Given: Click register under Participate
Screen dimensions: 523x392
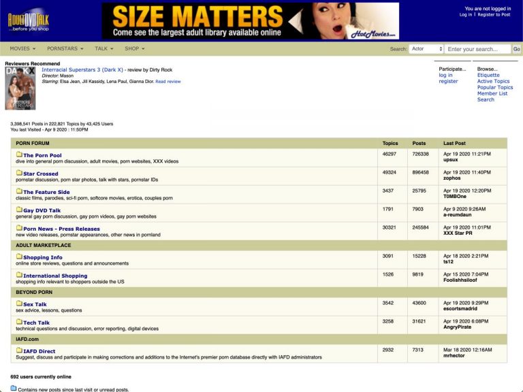Looking at the screenshot, I should 448,82.
